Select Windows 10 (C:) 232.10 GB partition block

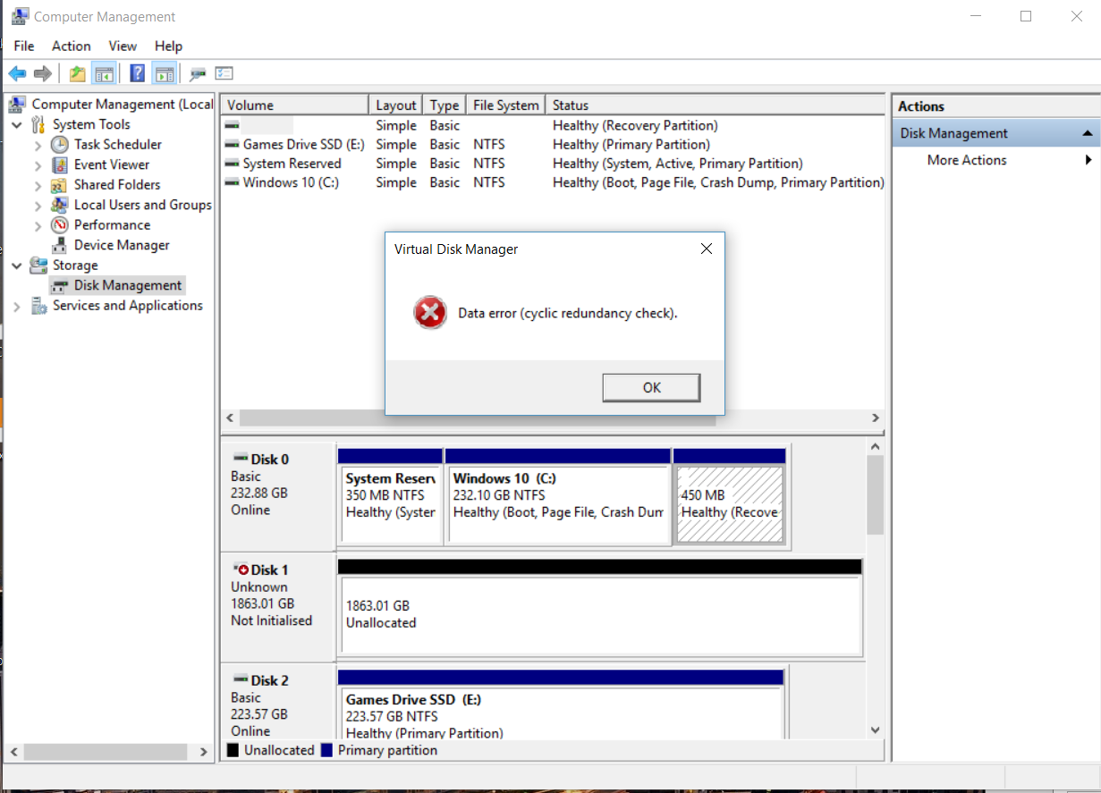point(559,497)
